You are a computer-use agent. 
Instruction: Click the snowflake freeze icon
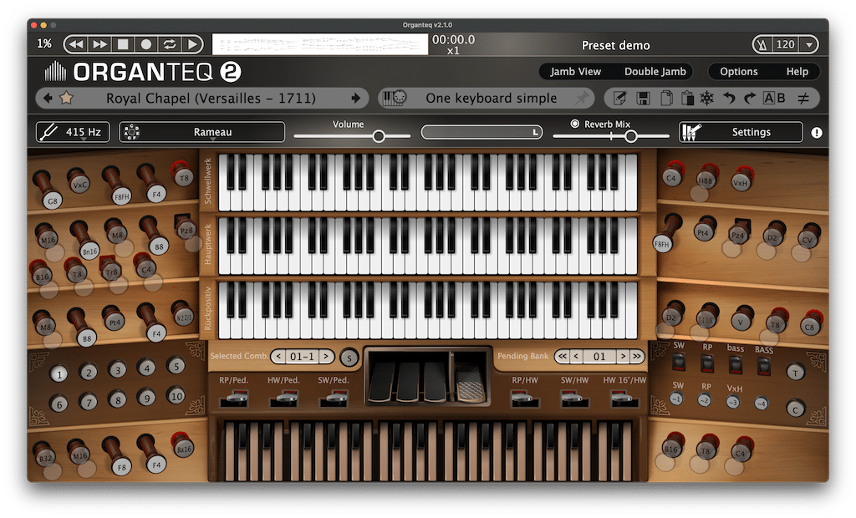(x=707, y=99)
